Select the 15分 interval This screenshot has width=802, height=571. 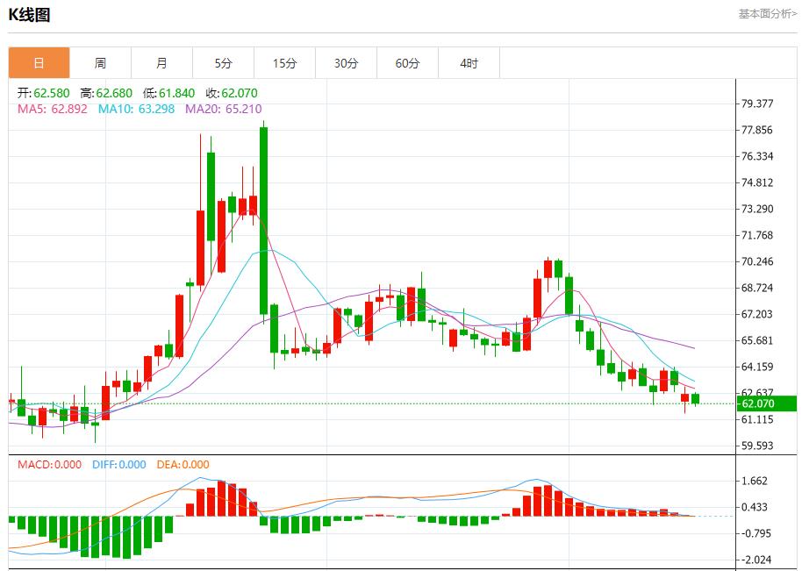click(x=284, y=62)
